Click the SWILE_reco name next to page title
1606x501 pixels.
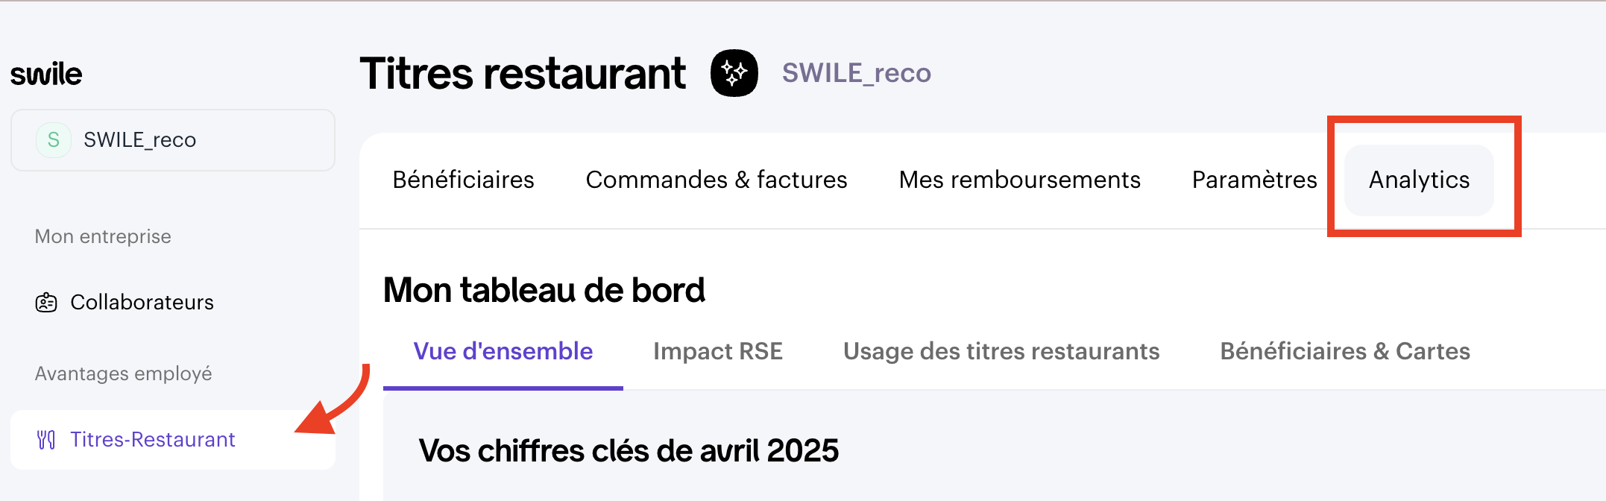pyautogui.click(x=856, y=73)
